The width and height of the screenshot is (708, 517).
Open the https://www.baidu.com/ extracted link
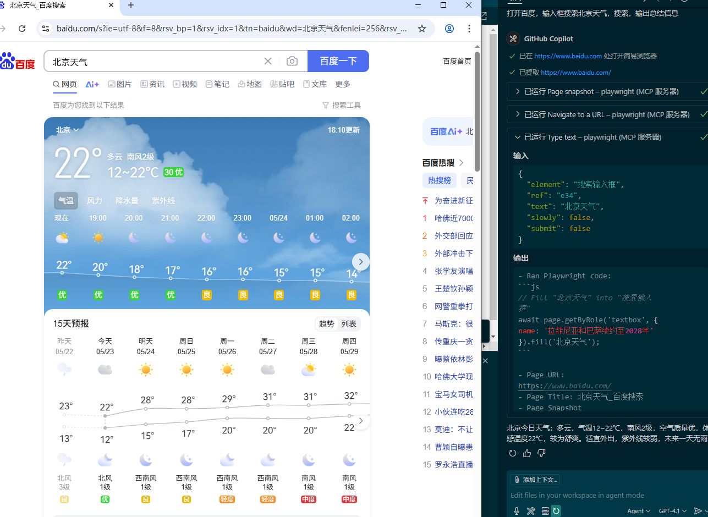576,73
